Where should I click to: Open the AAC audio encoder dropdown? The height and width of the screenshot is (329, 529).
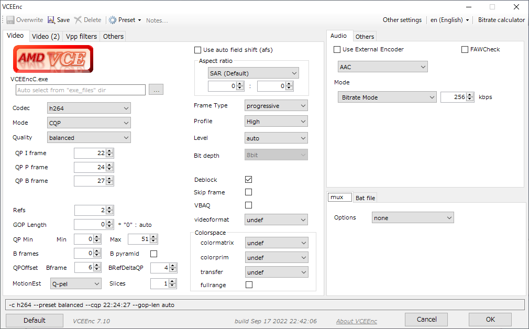coord(383,67)
